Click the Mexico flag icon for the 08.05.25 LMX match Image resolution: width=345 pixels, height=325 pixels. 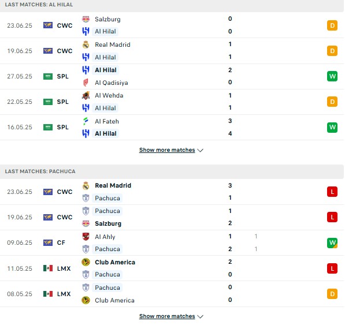(x=48, y=294)
